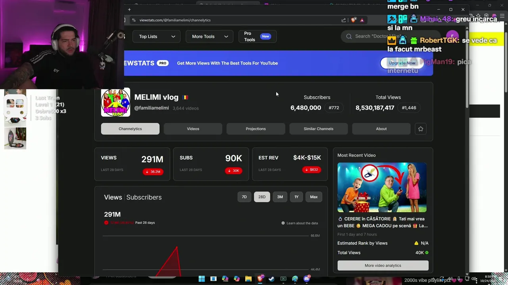Open the Projections tab

tap(256, 129)
